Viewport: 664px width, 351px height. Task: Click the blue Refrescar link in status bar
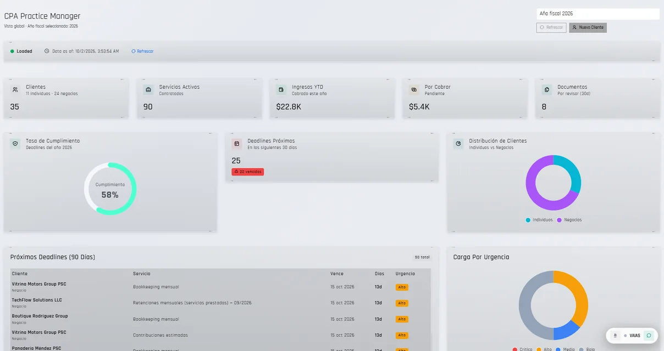coord(143,51)
